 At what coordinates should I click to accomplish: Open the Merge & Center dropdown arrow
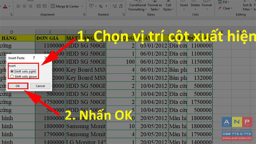tap(82, 6)
